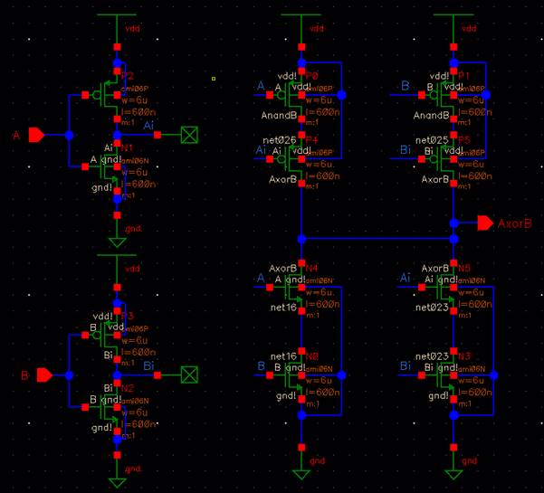544x493 pixels.
Task: Click blue wire label Ai at N5 gate
Action: click(406, 278)
